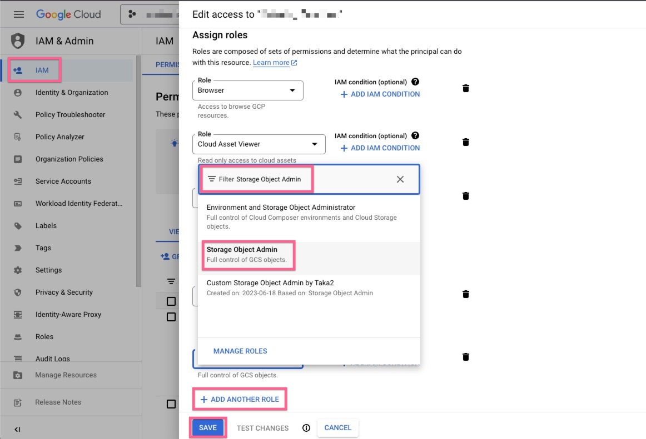
Task: Click the Release Notes icon
Action: 18,402
